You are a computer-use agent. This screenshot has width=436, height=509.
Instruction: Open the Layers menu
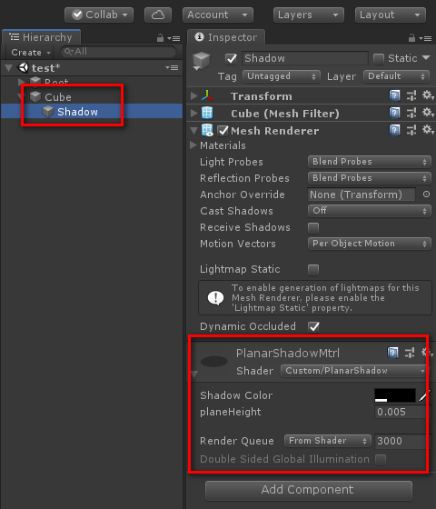[309, 15]
